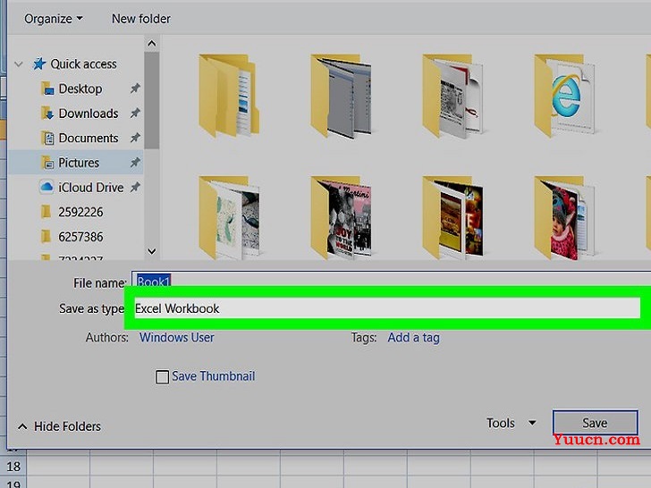
Task: Open folder 6257386 in sidebar
Action: [x=80, y=237]
